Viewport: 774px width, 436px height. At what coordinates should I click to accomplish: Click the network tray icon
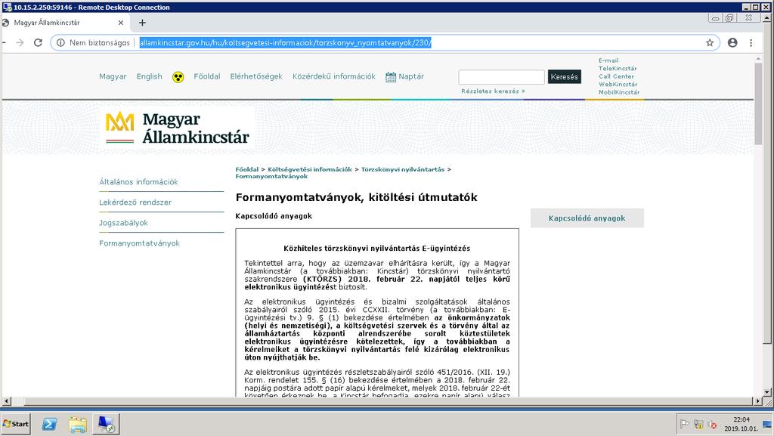click(698, 424)
